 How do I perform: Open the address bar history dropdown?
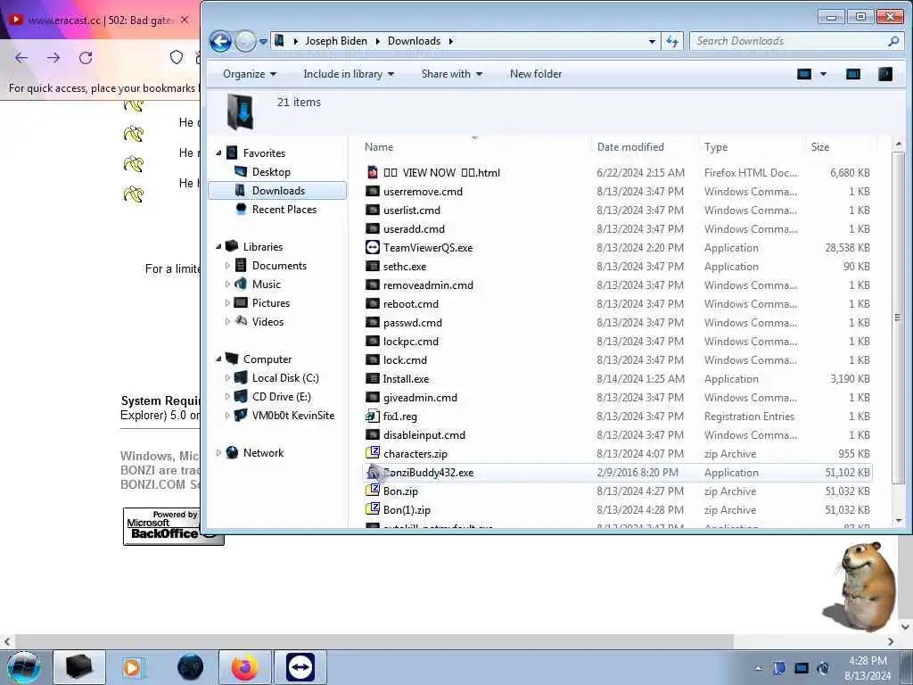click(x=652, y=41)
